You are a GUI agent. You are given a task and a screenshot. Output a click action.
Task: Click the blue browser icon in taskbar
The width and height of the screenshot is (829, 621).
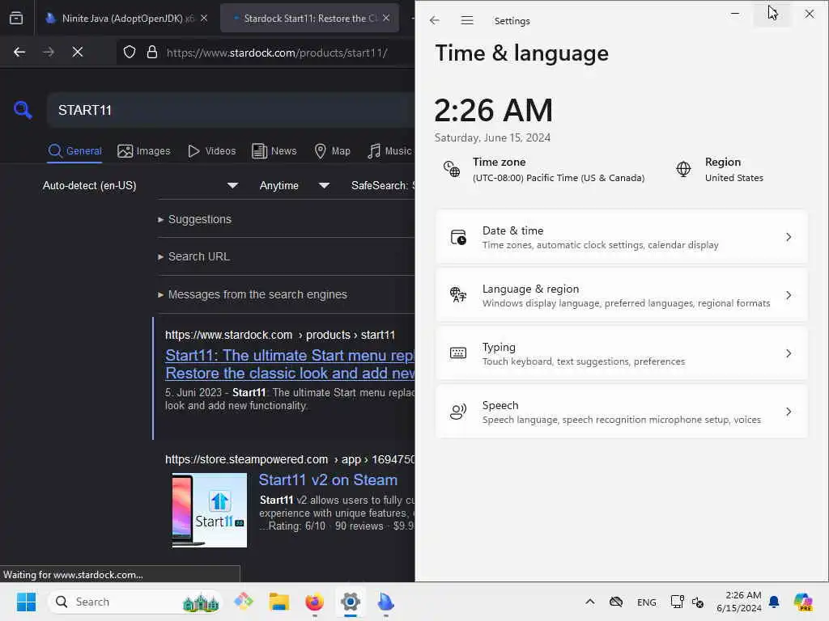pyautogui.click(x=385, y=602)
